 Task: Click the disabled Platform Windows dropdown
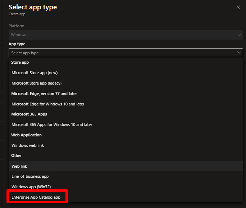pyautogui.click(x=126, y=35)
